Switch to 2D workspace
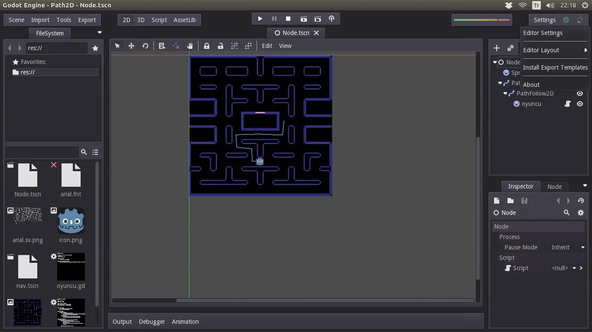This screenshot has height=332, width=592. click(127, 20)
